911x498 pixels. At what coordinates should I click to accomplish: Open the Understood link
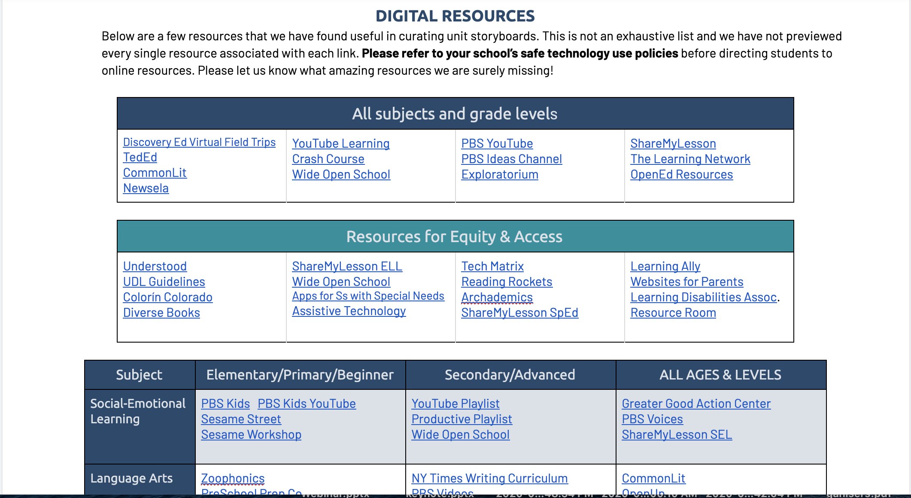point(155,266)
